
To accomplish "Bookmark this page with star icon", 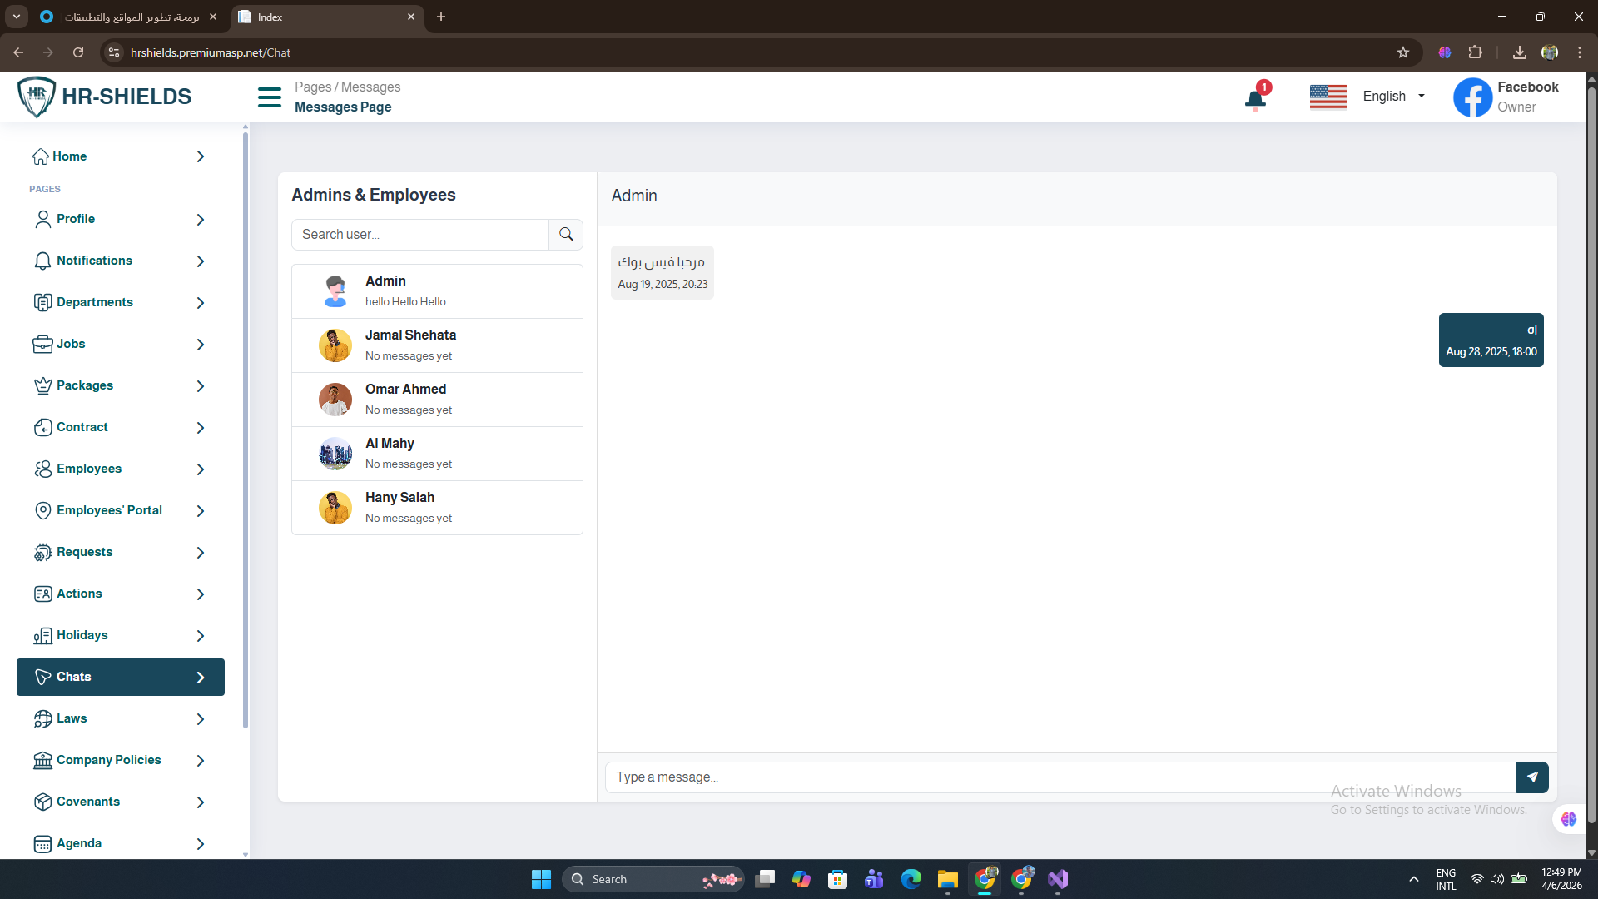I will [x=1403, y=52].
